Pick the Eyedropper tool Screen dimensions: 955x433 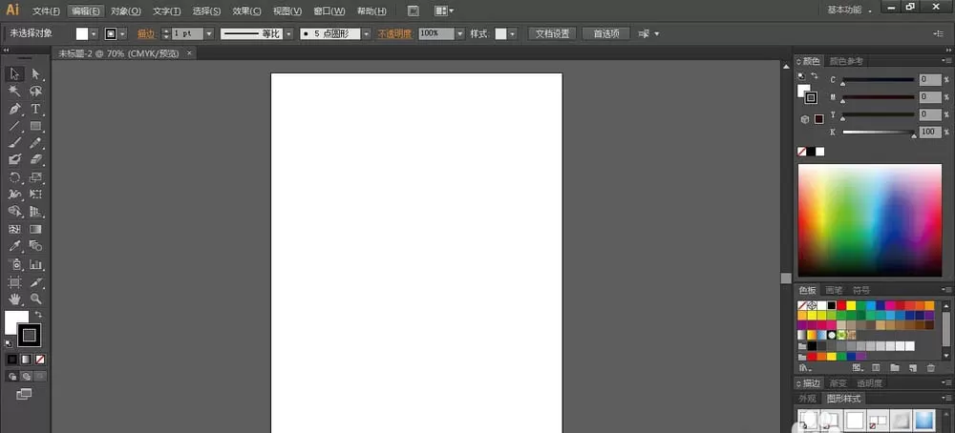pos(14,246)
